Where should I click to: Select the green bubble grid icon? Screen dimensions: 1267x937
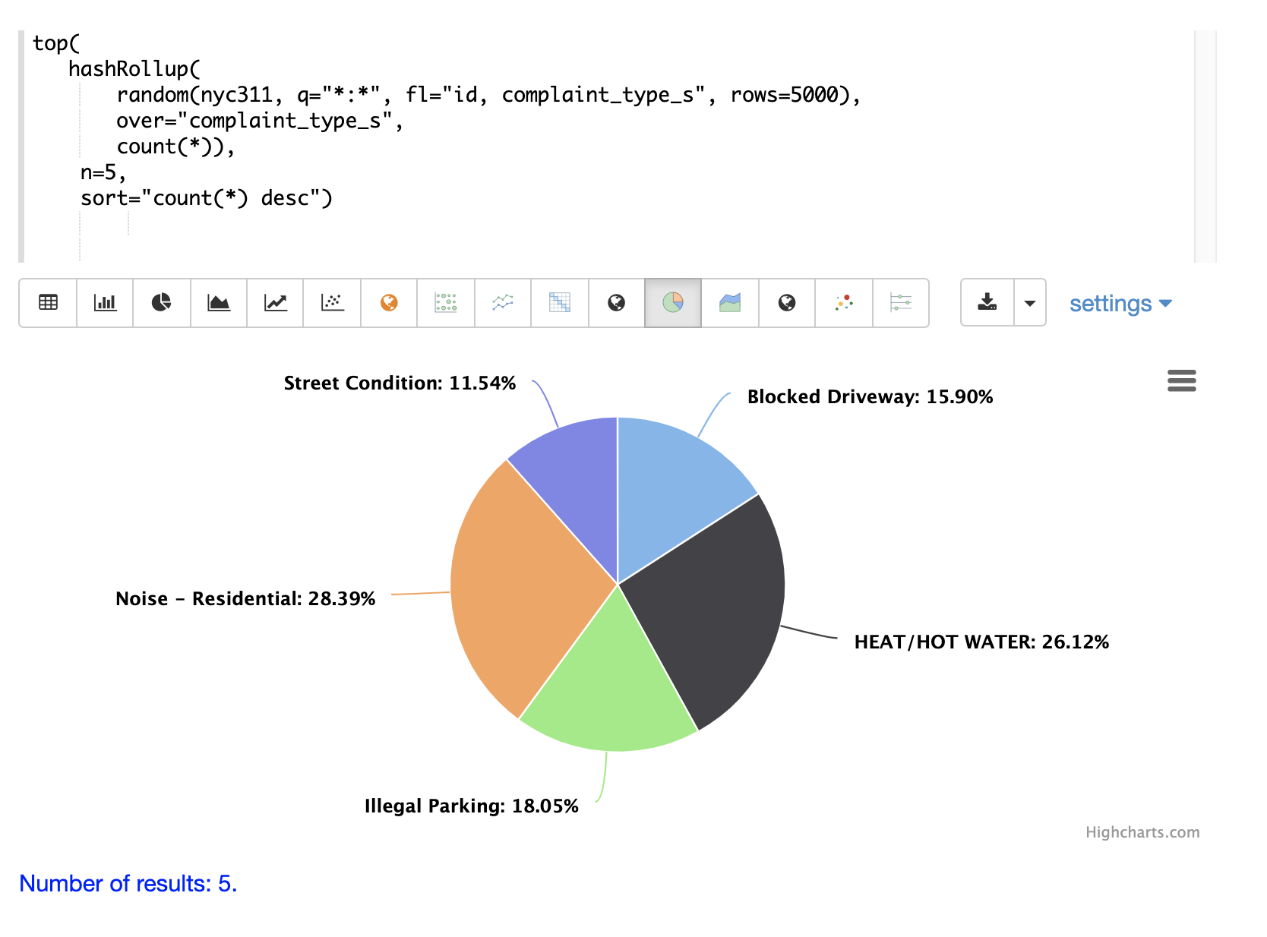coord(446,302)
